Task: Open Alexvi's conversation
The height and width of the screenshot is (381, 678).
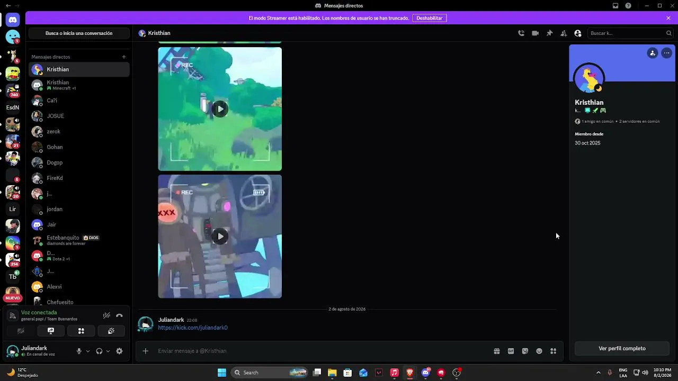Action: (x=79, y=287)
